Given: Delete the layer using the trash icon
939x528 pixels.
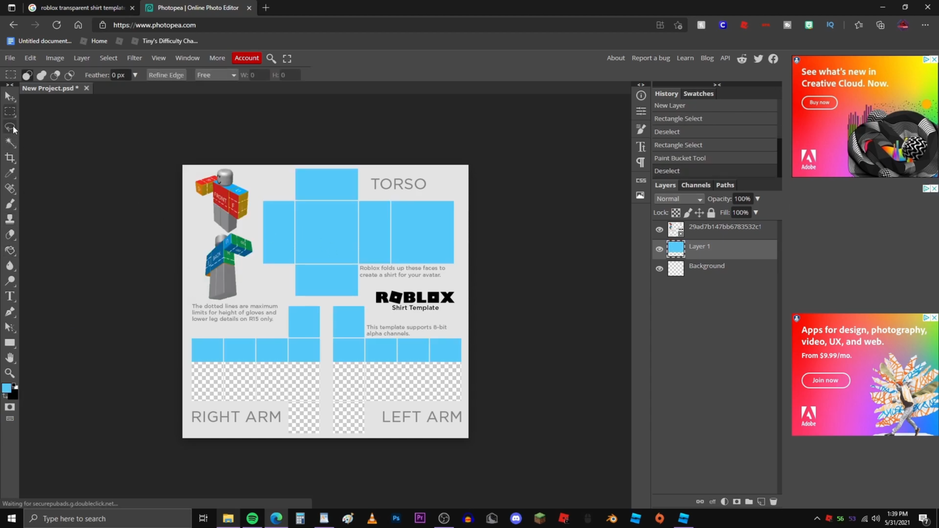Looking at the screenshot, I should point(773,502).
